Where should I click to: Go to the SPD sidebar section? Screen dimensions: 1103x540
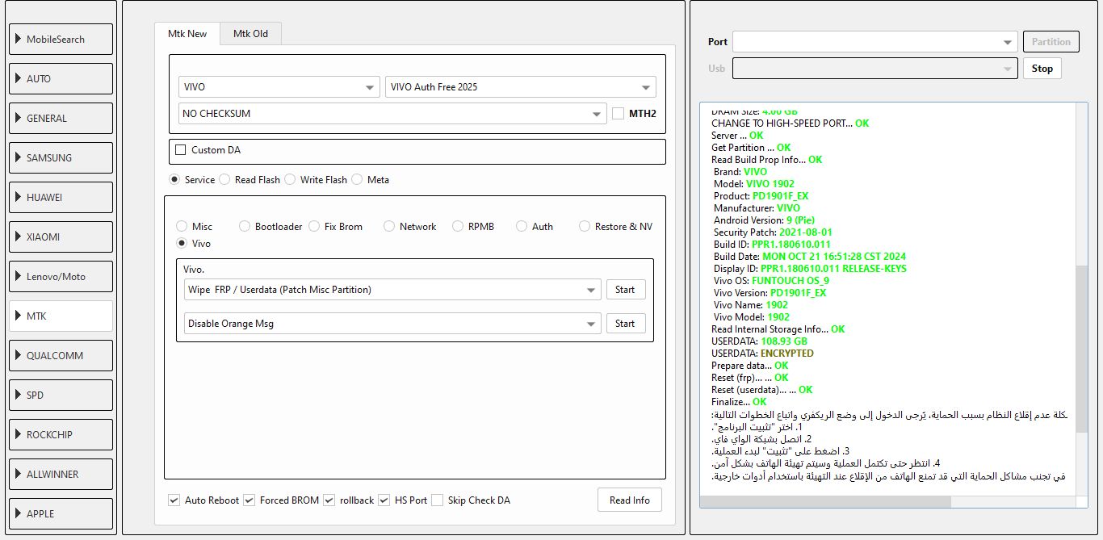click(x=61, y=396)
